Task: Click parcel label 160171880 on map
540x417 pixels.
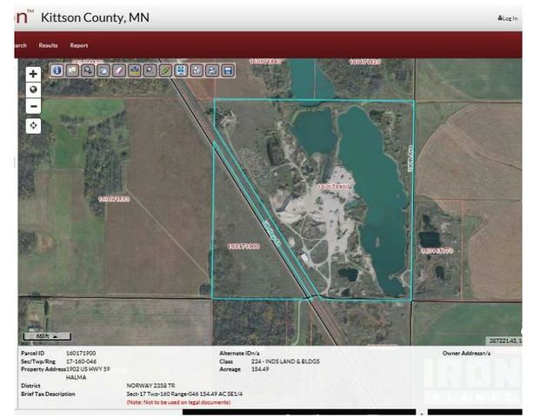Action: (x=114, y=199)
